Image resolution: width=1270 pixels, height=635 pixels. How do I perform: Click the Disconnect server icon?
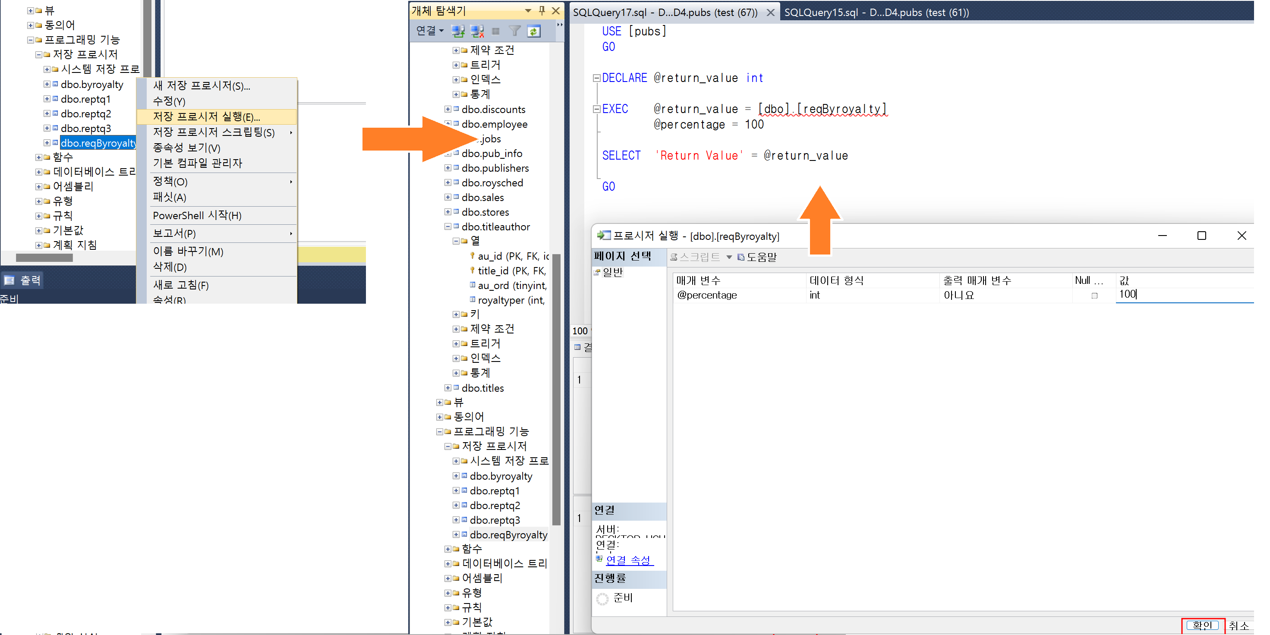477,31
